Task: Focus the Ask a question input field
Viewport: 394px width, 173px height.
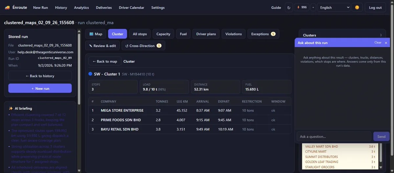Action: pos(334,137)
